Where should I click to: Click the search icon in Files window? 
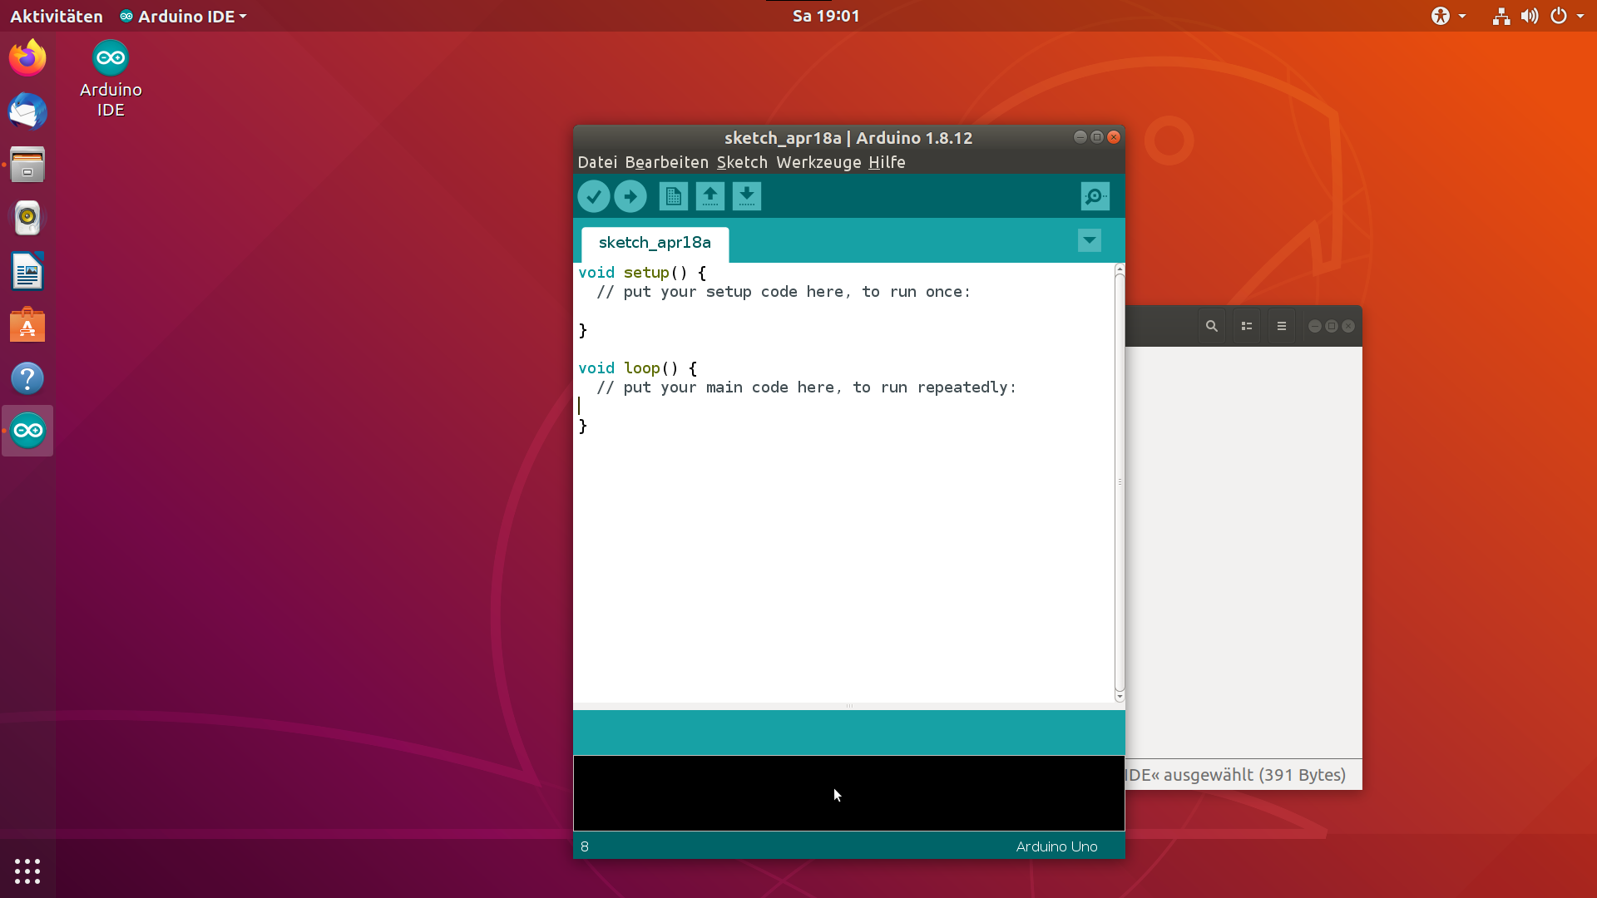[1212, 326]
